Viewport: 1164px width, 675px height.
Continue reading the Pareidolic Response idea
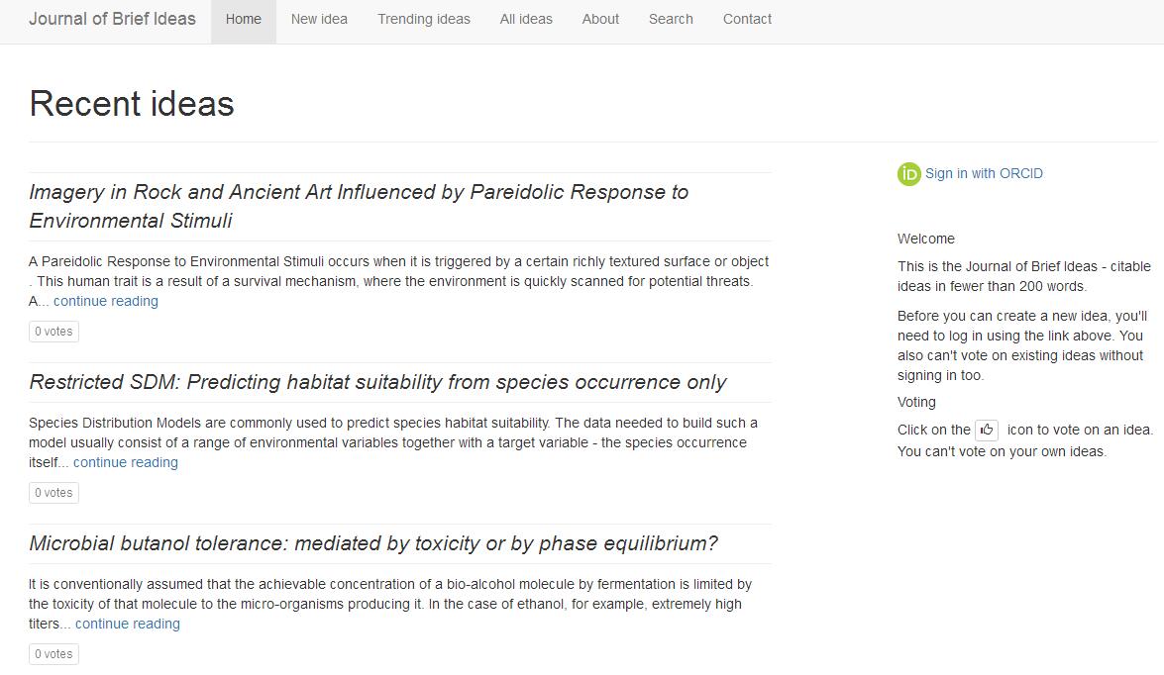coord(106,301)
